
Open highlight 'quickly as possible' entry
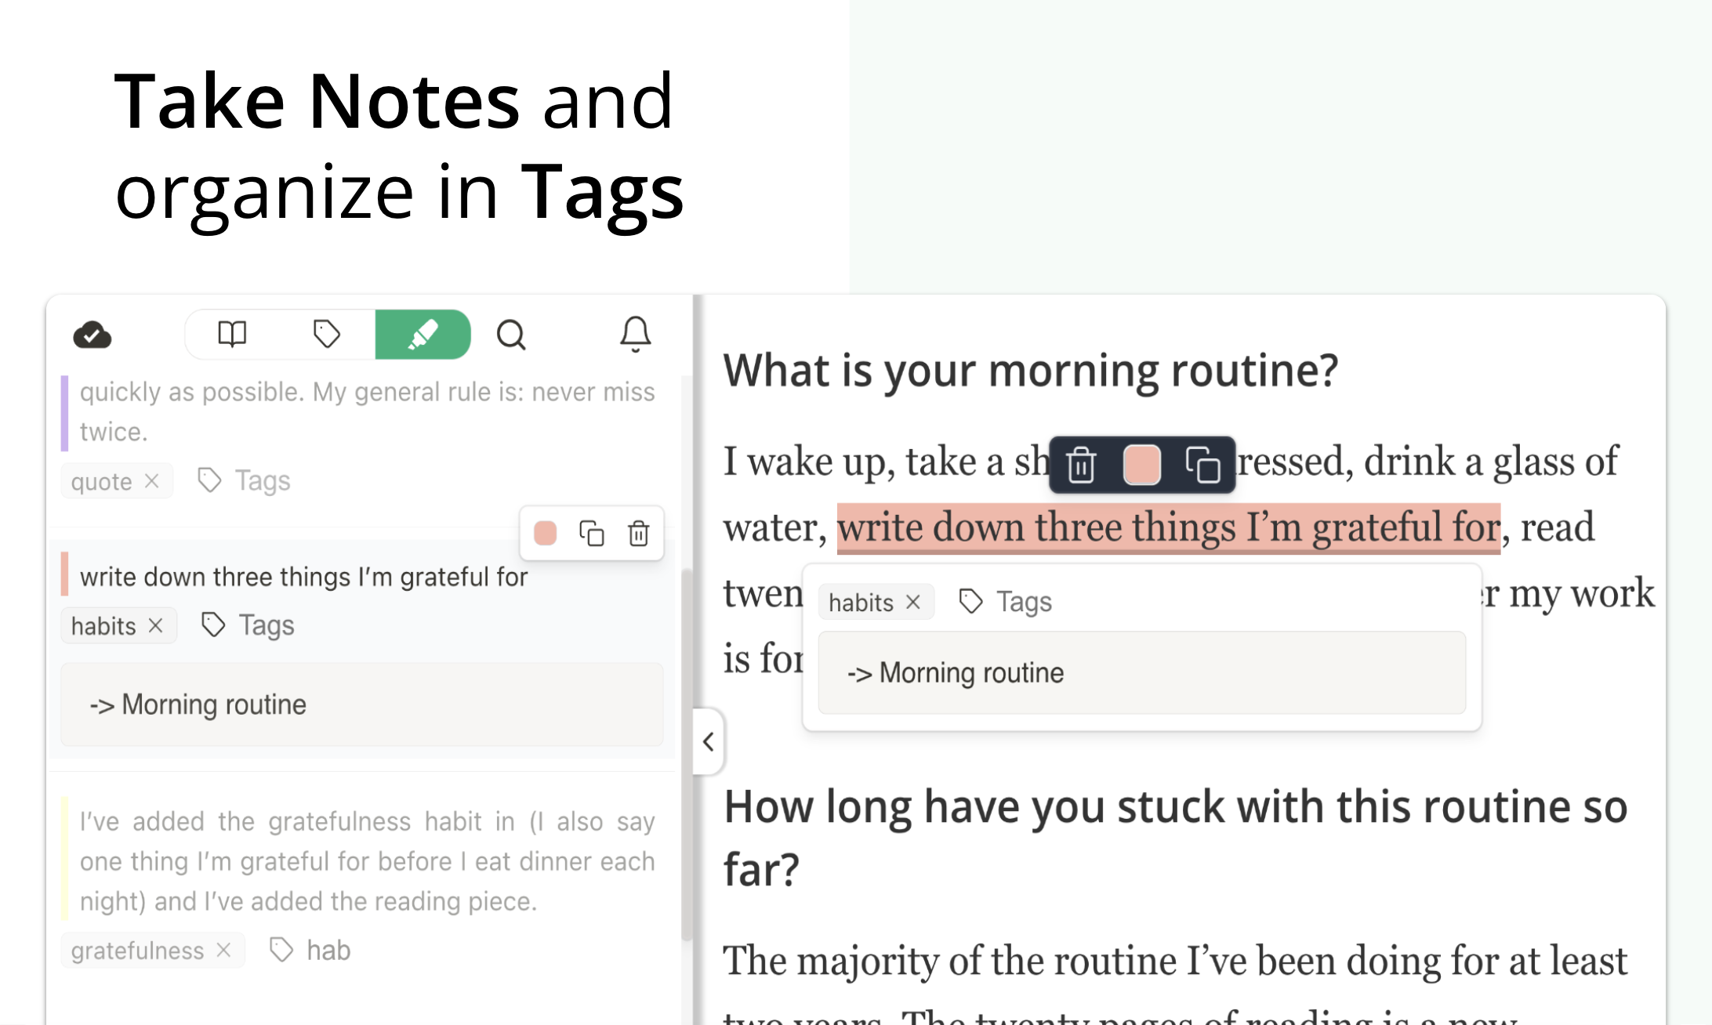coord(367,411)
